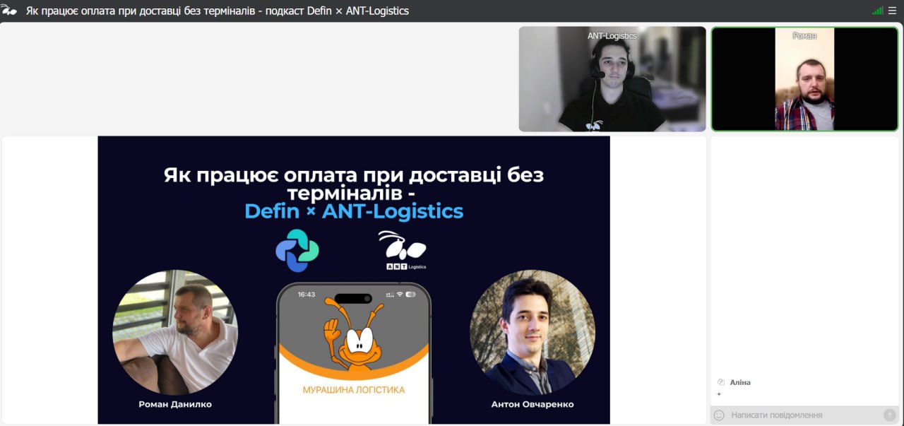Screen dimensions: 904x426
Task: Click the webinar title in the top bar
Action: 218,11
